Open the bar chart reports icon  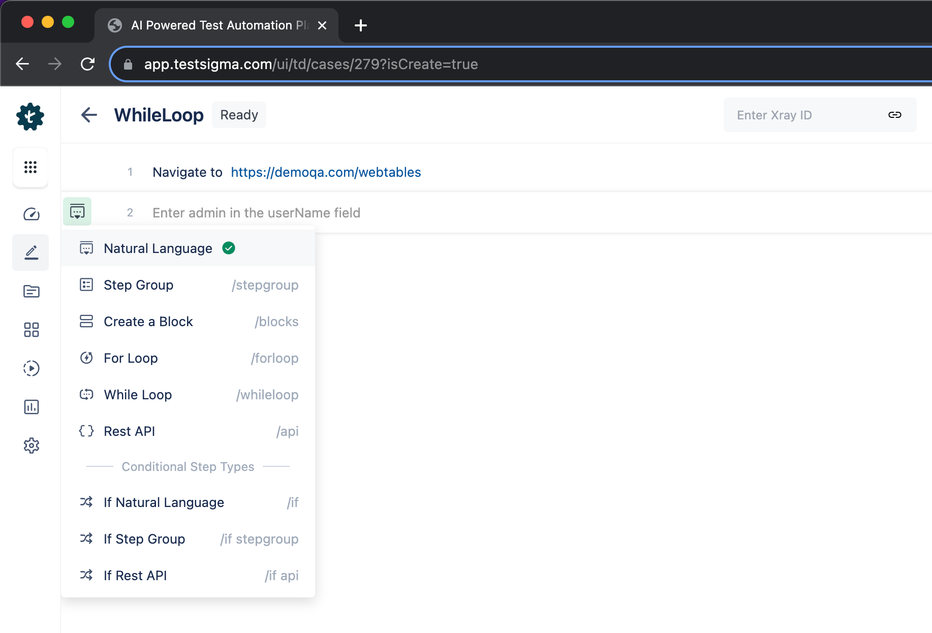point(31,407)
